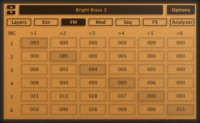Select source 5 to >6 cell
This screenshot has height=123, width=200.
click(x=181, y=96)
